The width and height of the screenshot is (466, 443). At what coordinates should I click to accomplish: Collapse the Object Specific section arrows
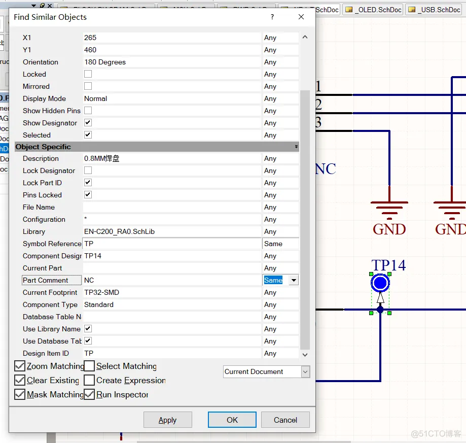tap(296, 147)
